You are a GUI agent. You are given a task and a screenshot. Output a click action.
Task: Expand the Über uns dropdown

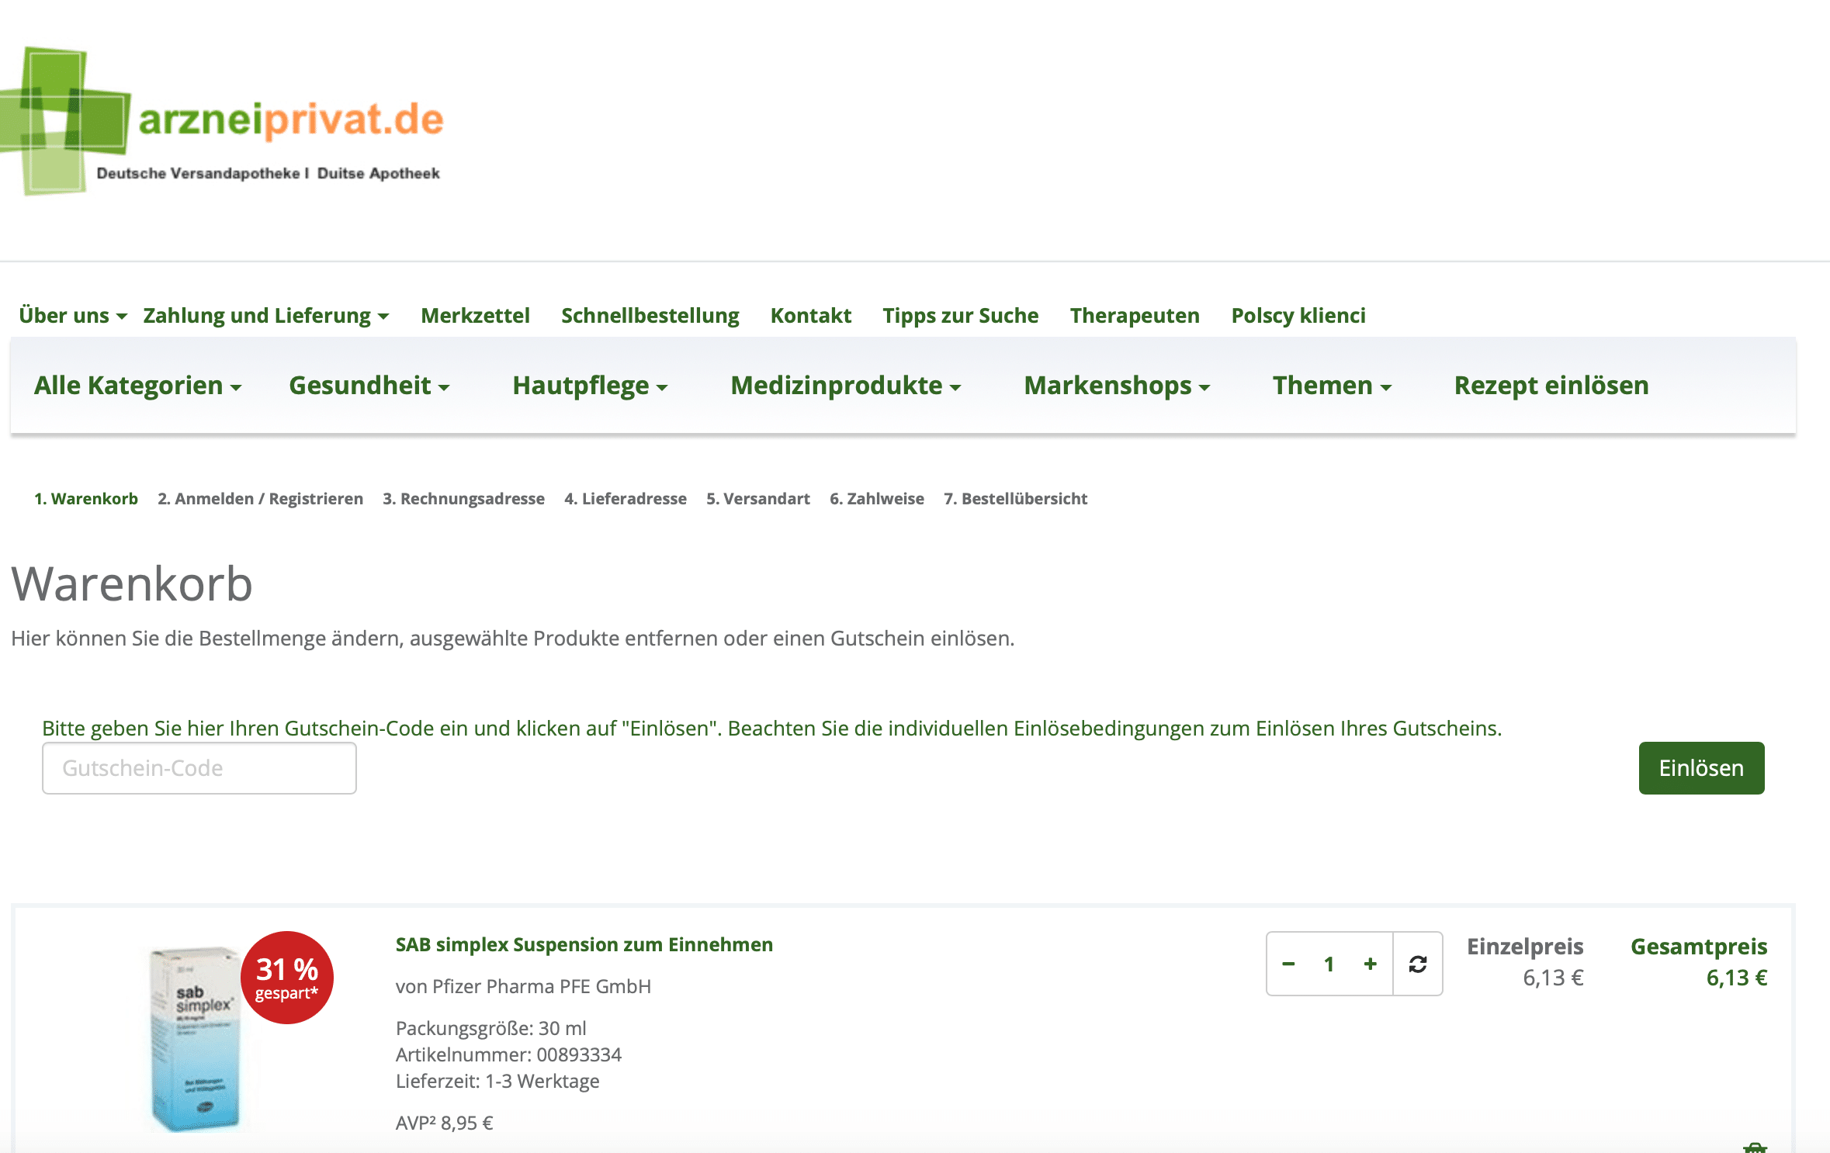[x=73, y=316]
